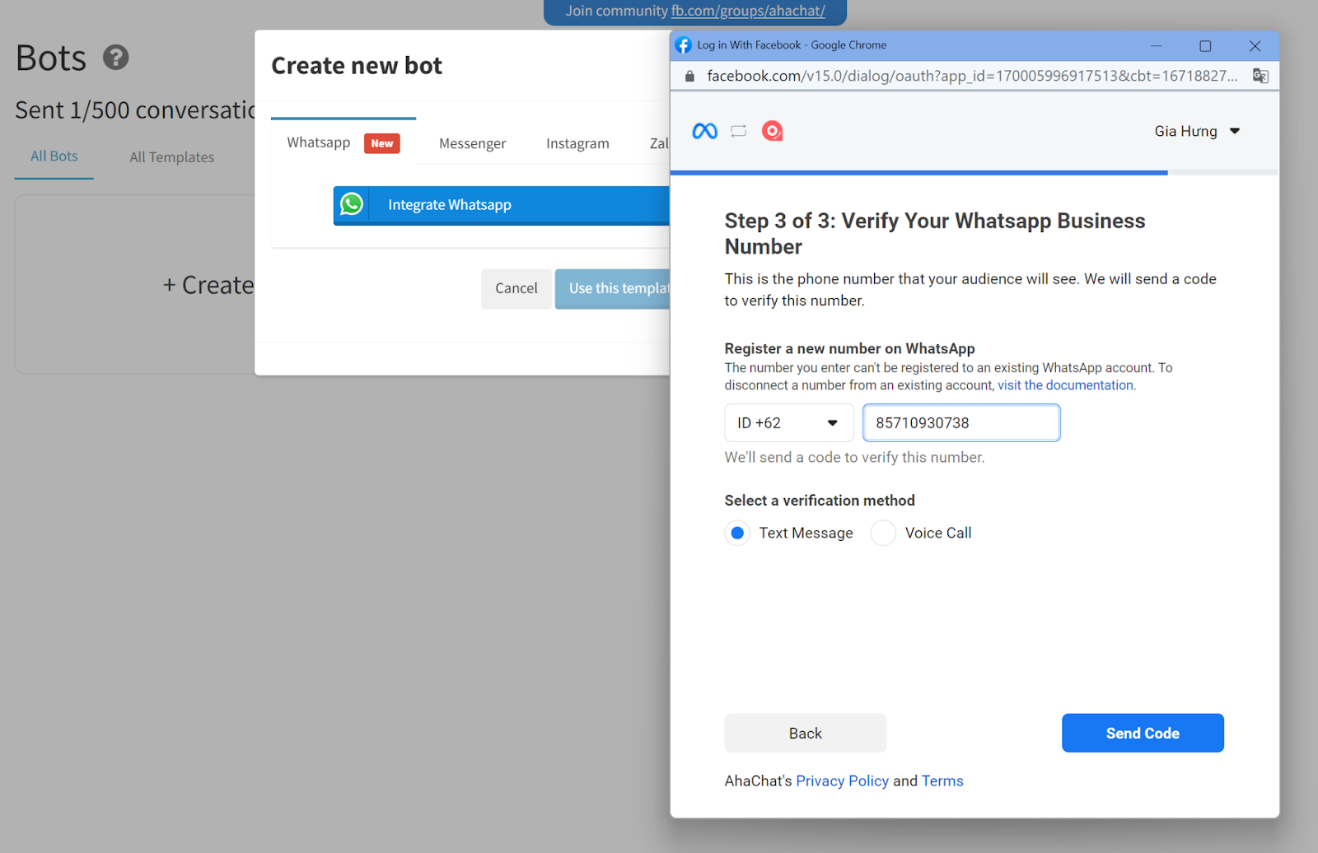Click the Bots help question mark icon
Viewport: 1318px width, 853px height.
(x=116, y=58)
